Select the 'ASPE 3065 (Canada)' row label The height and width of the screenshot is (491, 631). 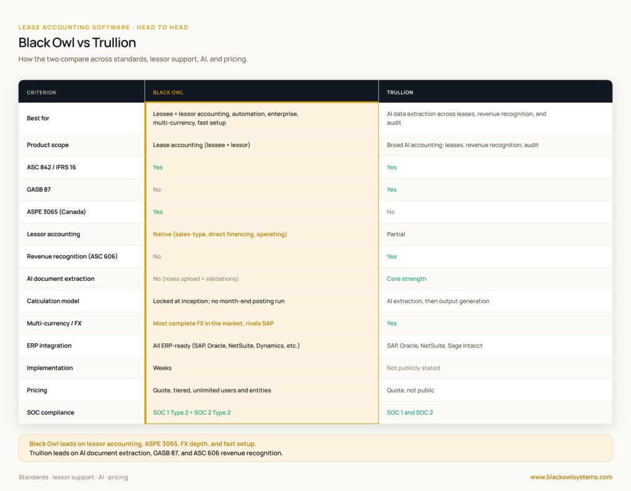pyautogui.click(x=56, y=212)
